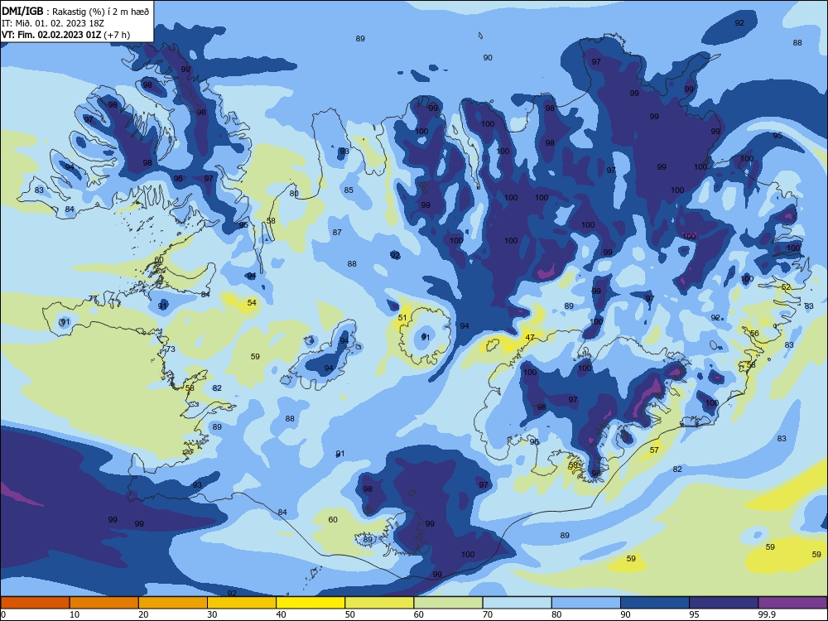Click the value 87 in the north-central area
This screenshot has width=828, height=621.
pos(337,233)
